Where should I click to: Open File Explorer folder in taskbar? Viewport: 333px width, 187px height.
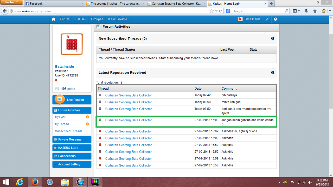point(65,182)
